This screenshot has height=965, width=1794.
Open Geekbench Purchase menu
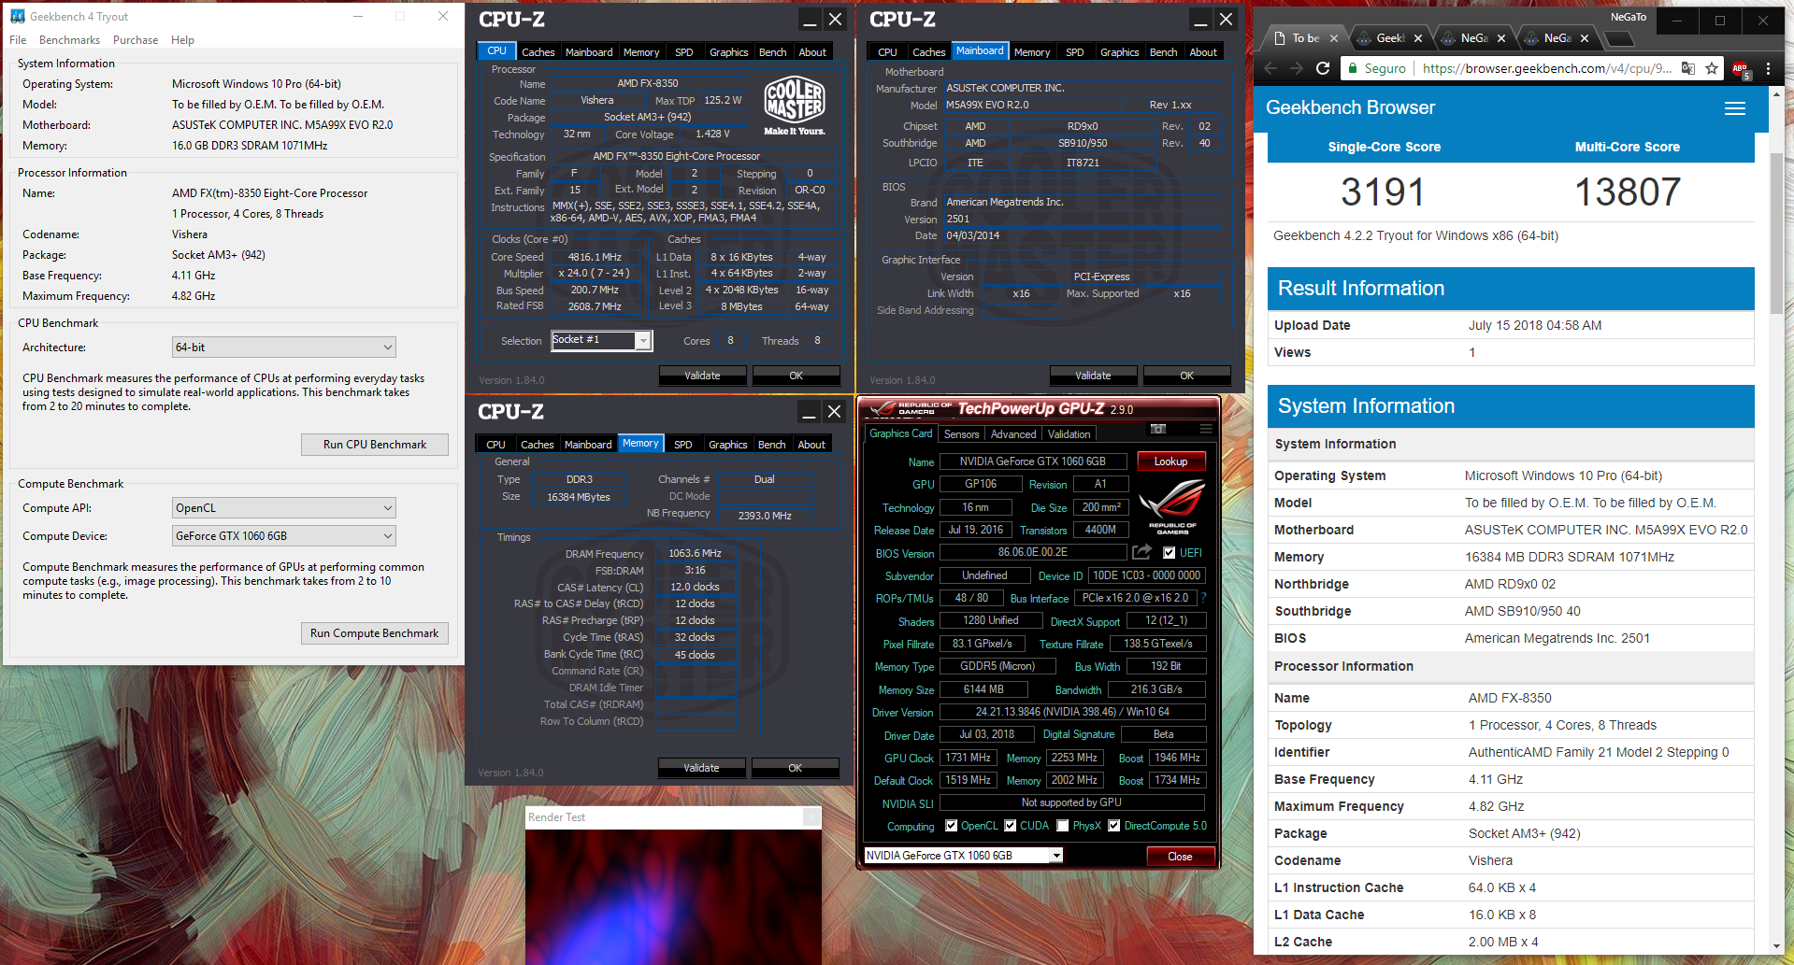point(136,40)
